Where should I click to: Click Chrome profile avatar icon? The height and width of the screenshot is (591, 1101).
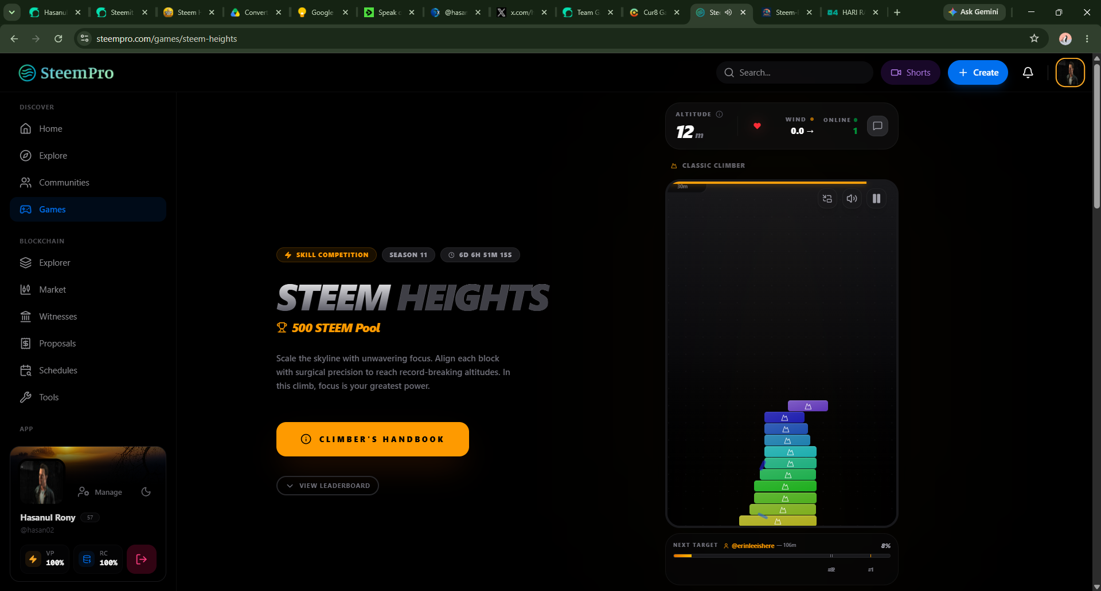click(1065, 39)
